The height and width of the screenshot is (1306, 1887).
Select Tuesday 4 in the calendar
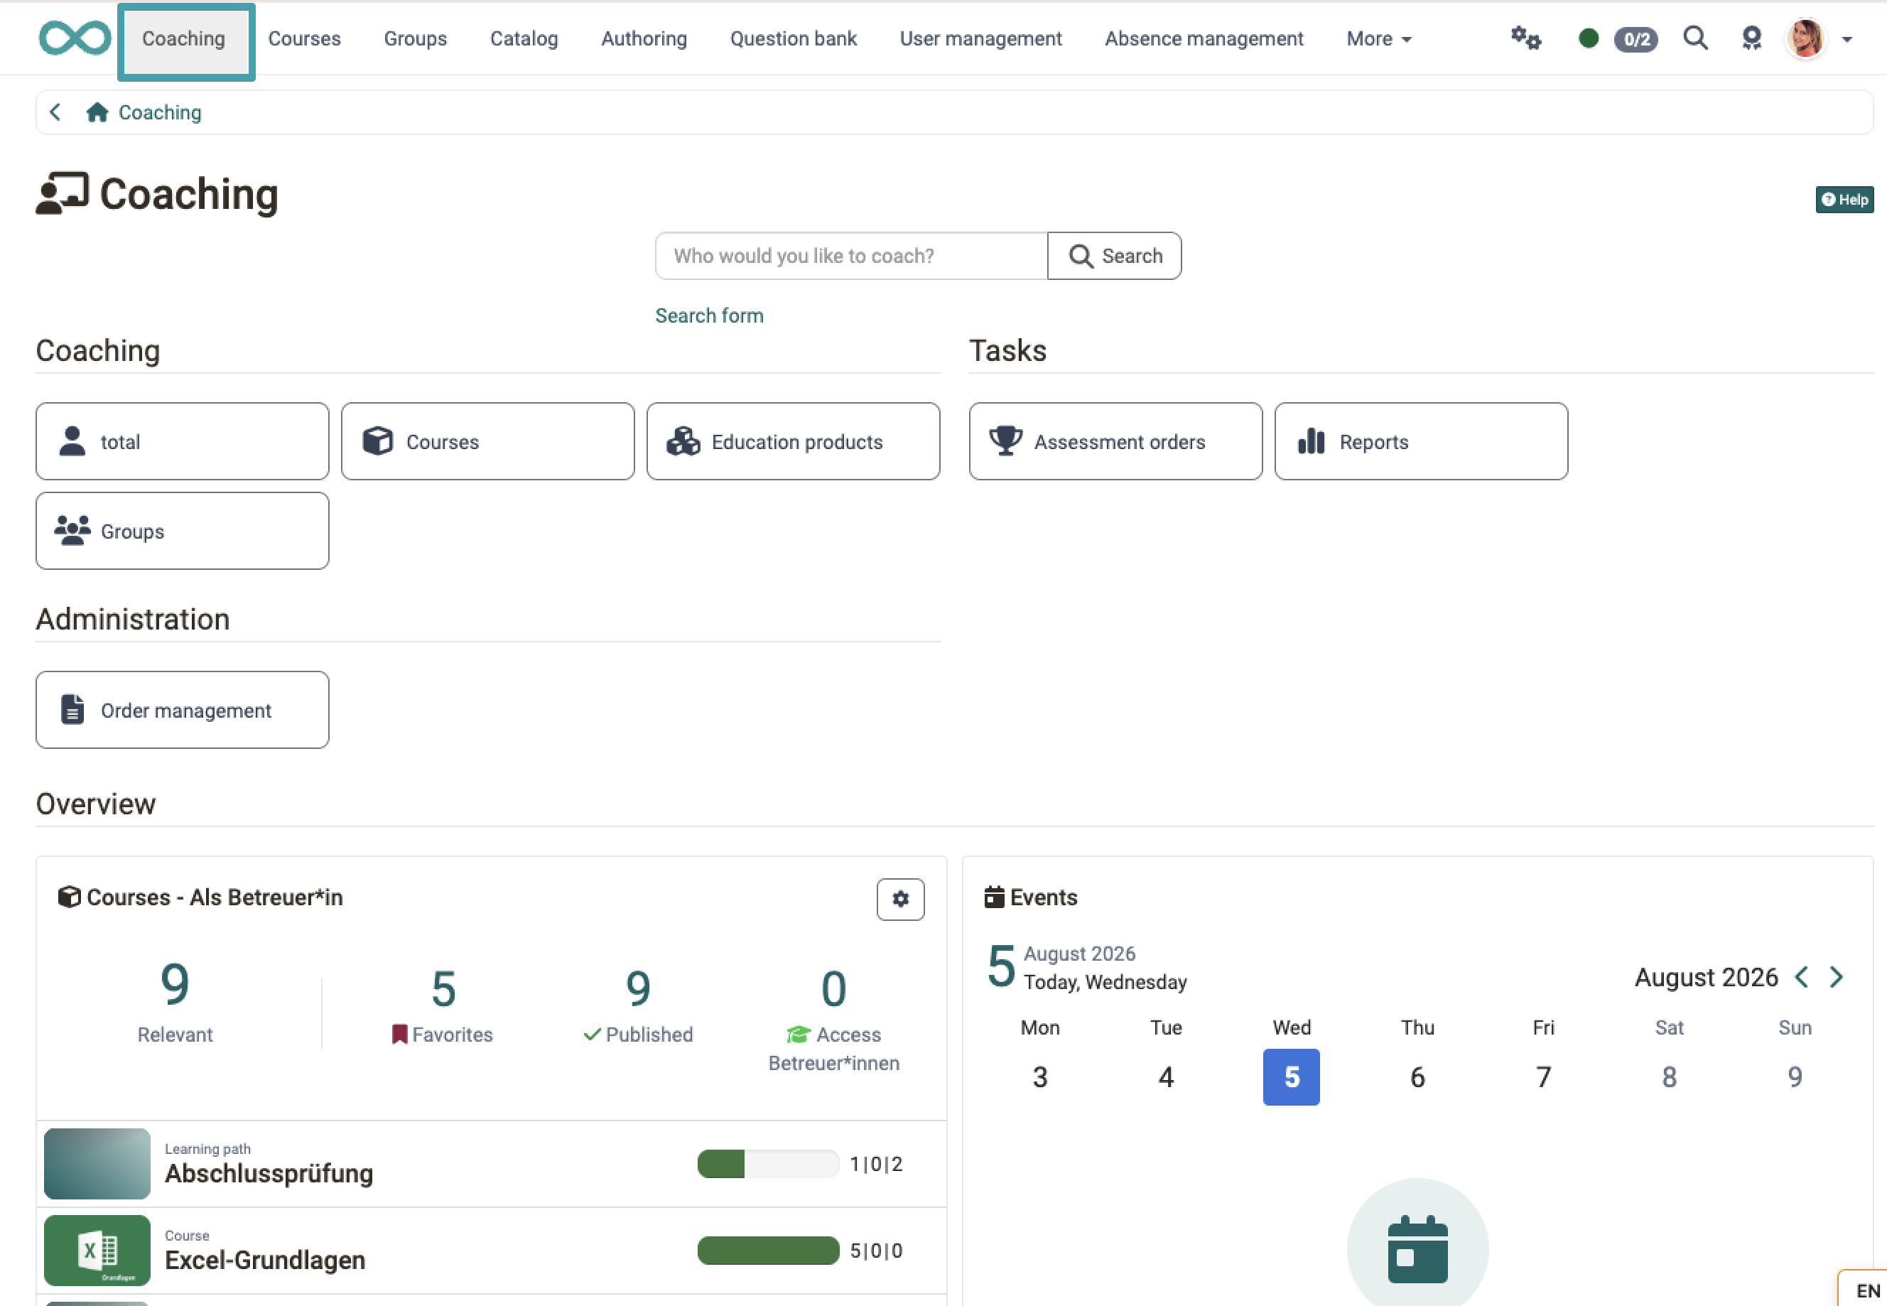point(1166,1077)
